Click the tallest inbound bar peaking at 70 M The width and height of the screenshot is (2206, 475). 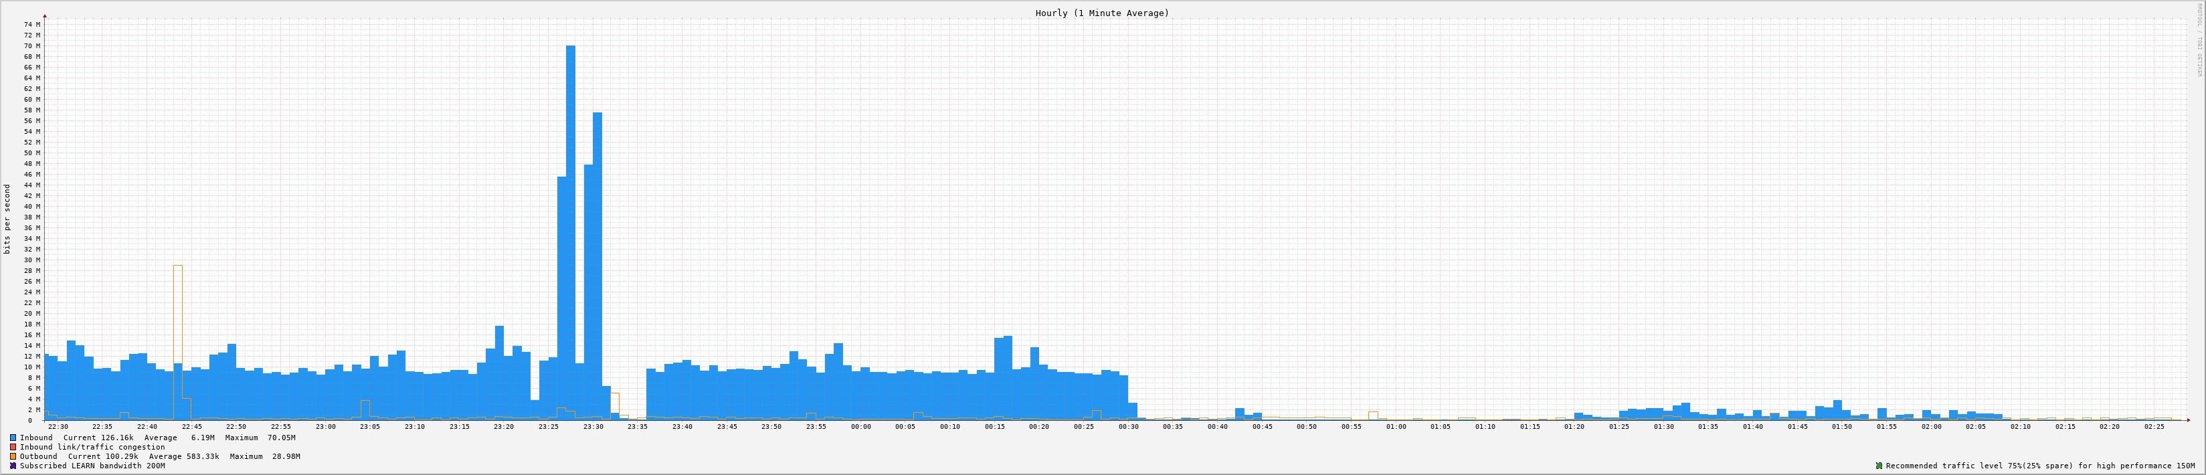click(x=570, y=231)
